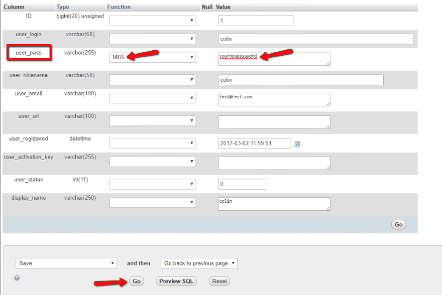Click the Go button at top right
The image size is (442, 295).
[398, 225]
